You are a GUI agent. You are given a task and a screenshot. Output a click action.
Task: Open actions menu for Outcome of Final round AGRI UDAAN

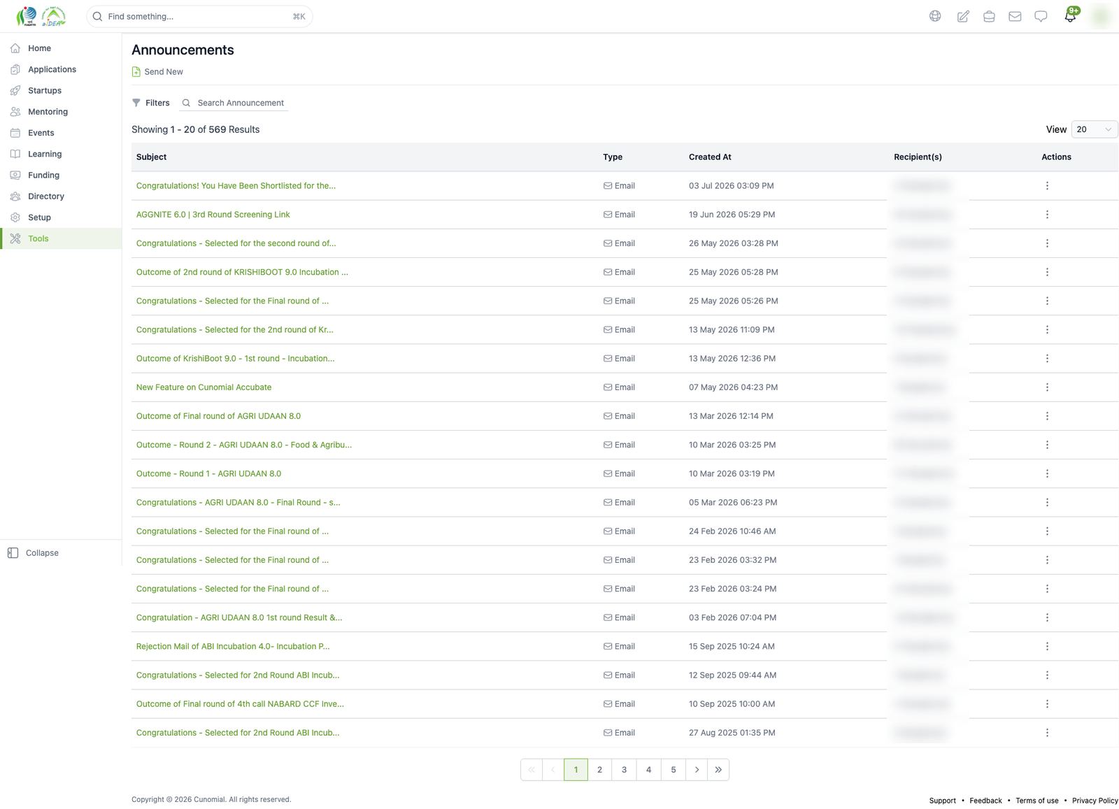tap(1047, 416)
